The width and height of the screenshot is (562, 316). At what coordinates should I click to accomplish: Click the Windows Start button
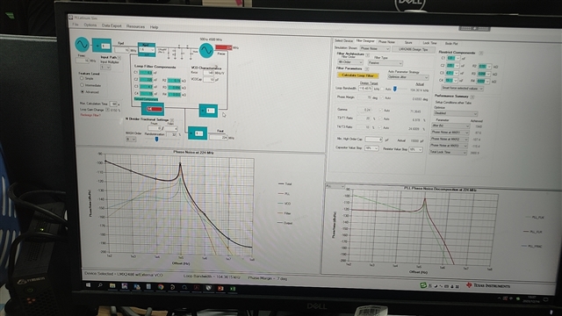pos(88,284)
